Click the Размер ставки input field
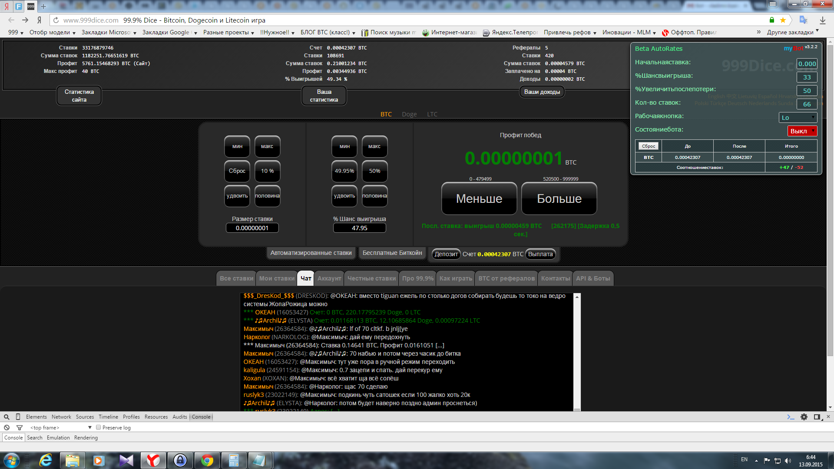Screen dimensions: 834x469 (252, 228)
